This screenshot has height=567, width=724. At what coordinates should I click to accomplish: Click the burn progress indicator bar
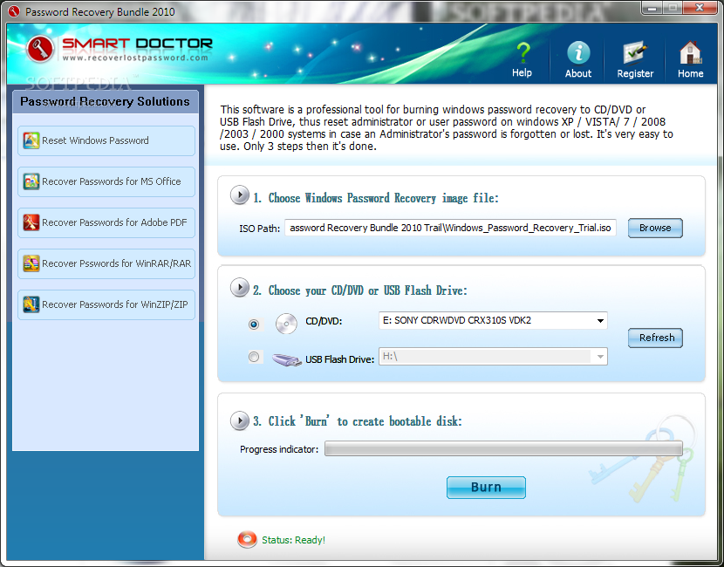[503, 448]
